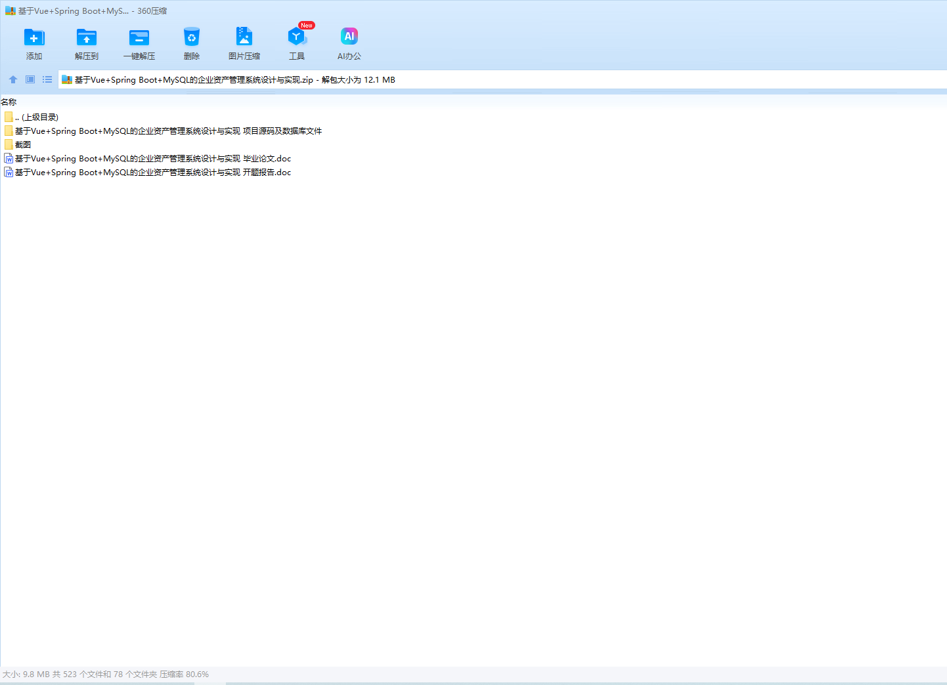This screenshot has height=685, width=947.
Task: Select the 项目源码及数据库文件 folder
Action: tap(168, 131)
